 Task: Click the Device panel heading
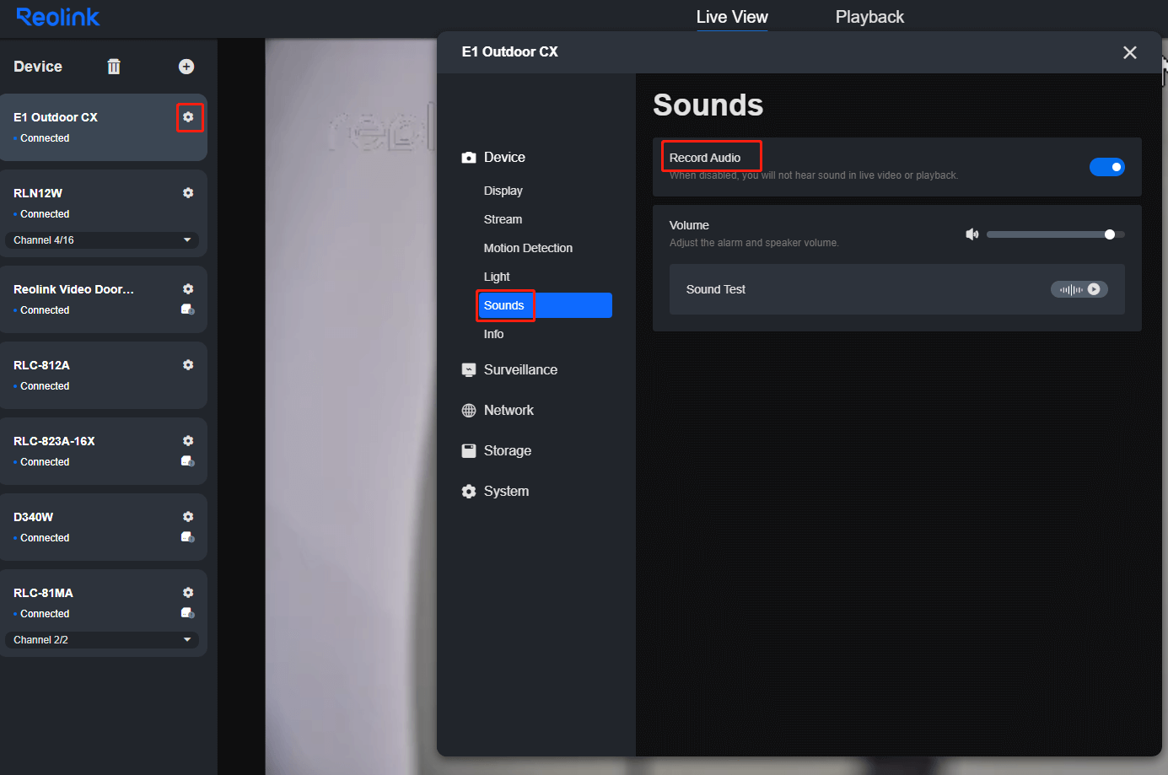click(38, 67)
